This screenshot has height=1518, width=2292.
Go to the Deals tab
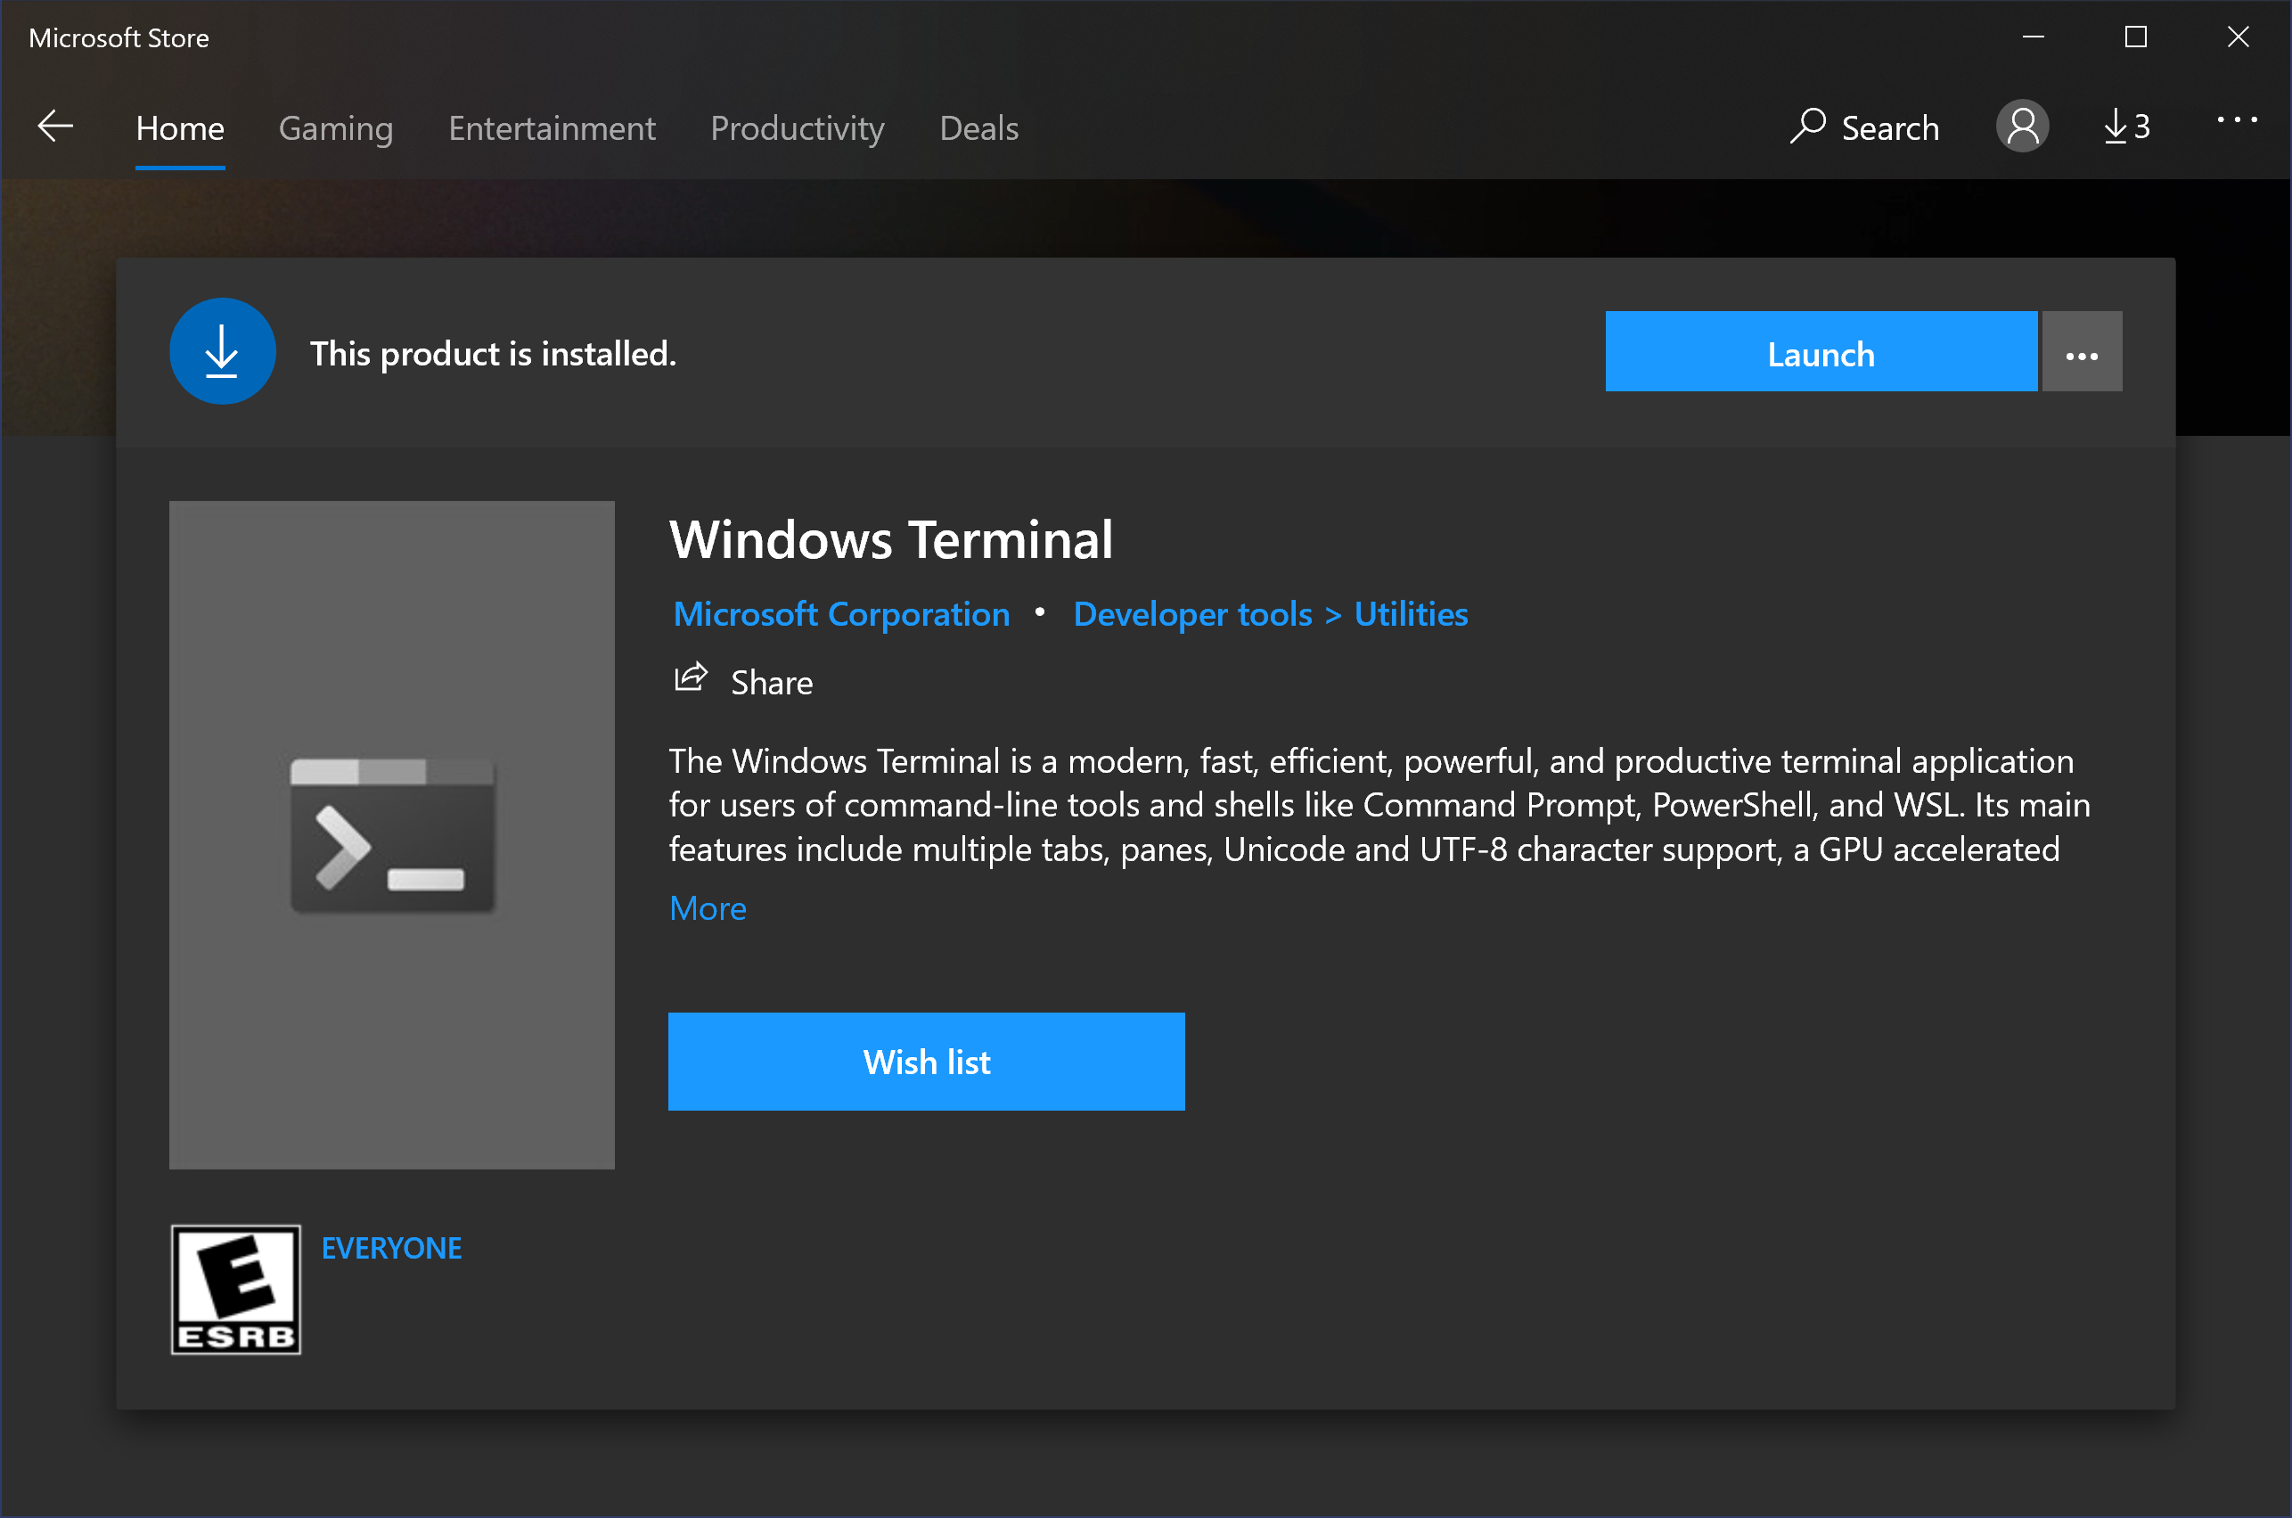coord(978,128)
